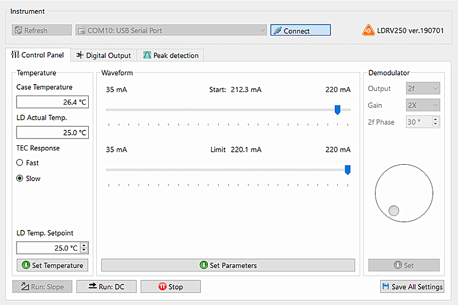The image size is (458, 305).
Task: Click the Refresh button
Action: click(x=42, y=30)
